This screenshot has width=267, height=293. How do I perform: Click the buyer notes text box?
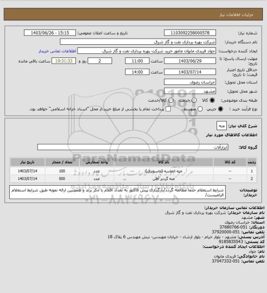(x=117, y=192)
